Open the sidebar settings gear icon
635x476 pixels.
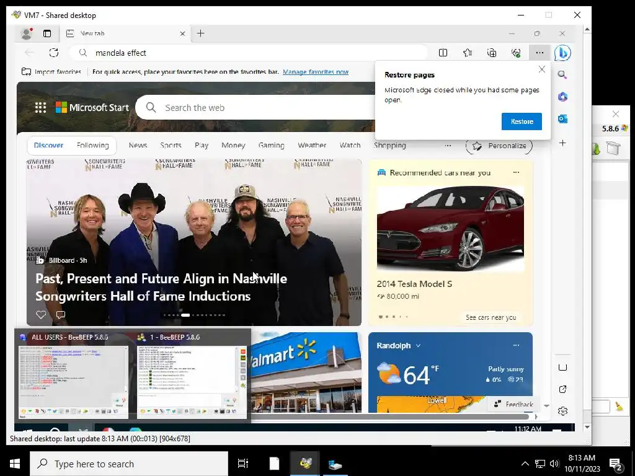click(562, 412)
